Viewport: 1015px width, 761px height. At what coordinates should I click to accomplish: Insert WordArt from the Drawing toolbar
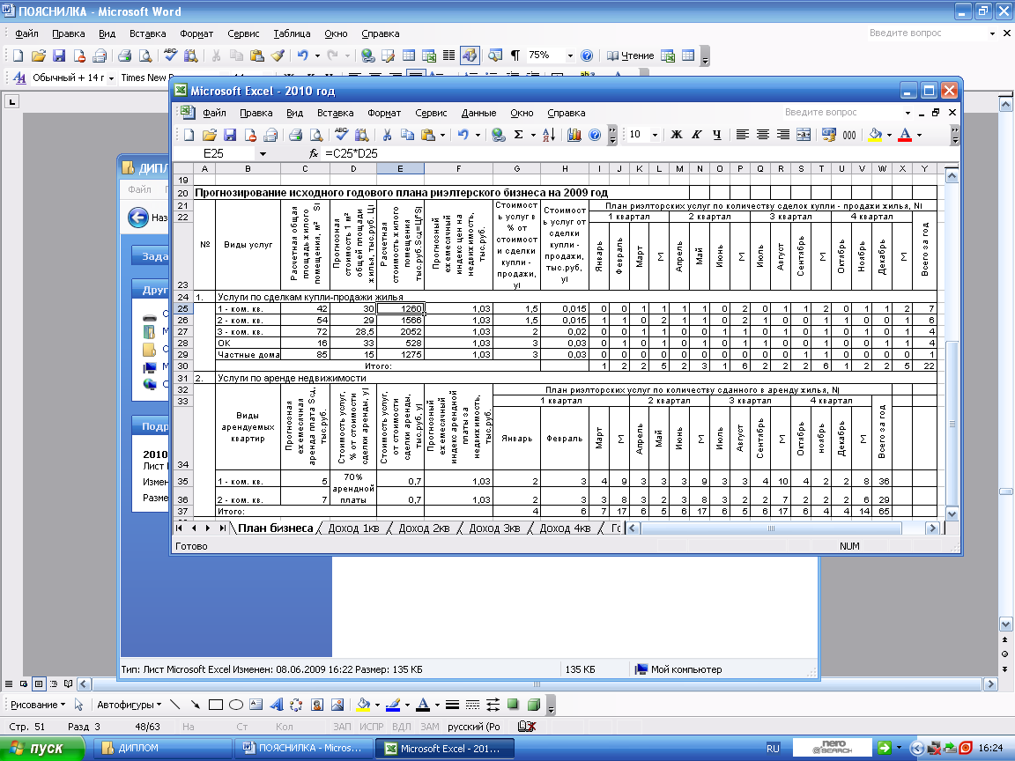pyautogui.click(x=276, y=705)
